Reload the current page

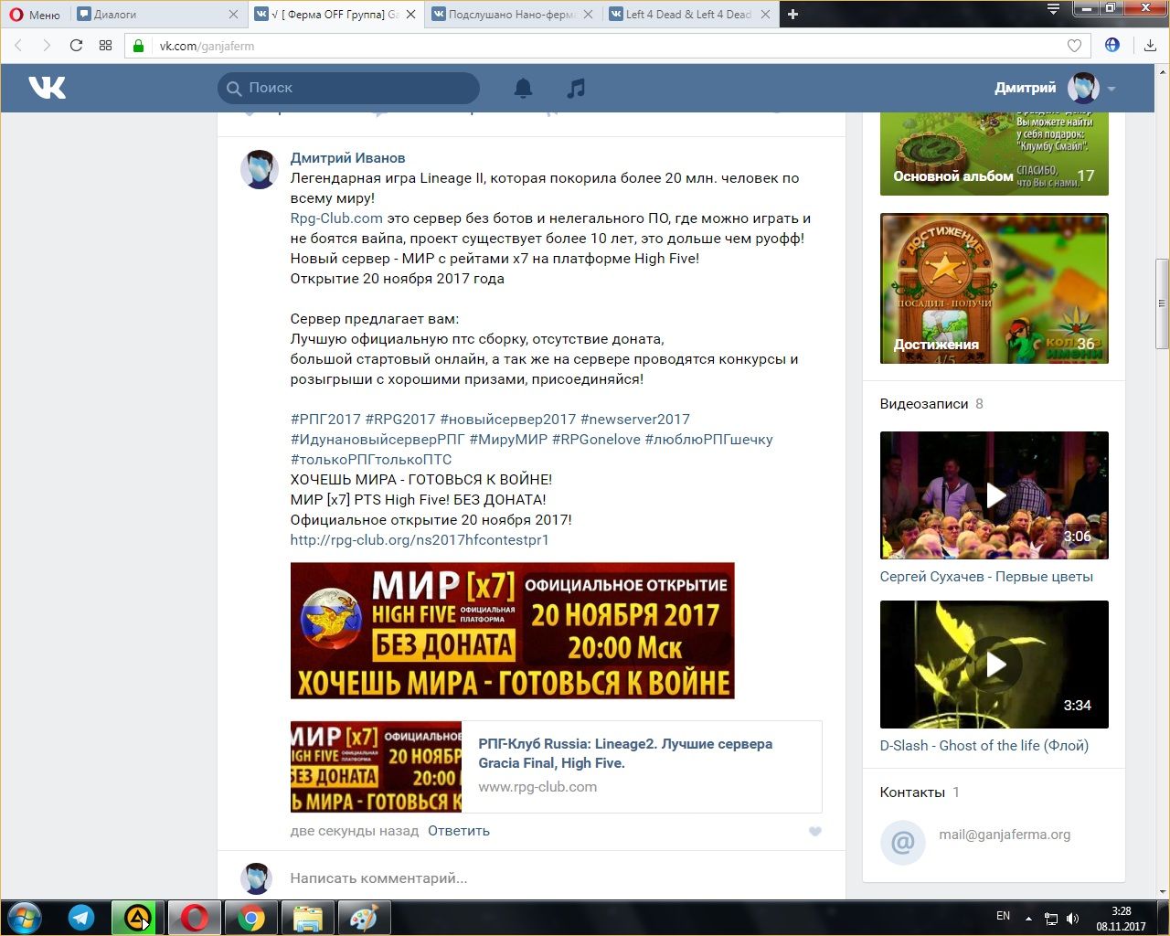(76, 46)
